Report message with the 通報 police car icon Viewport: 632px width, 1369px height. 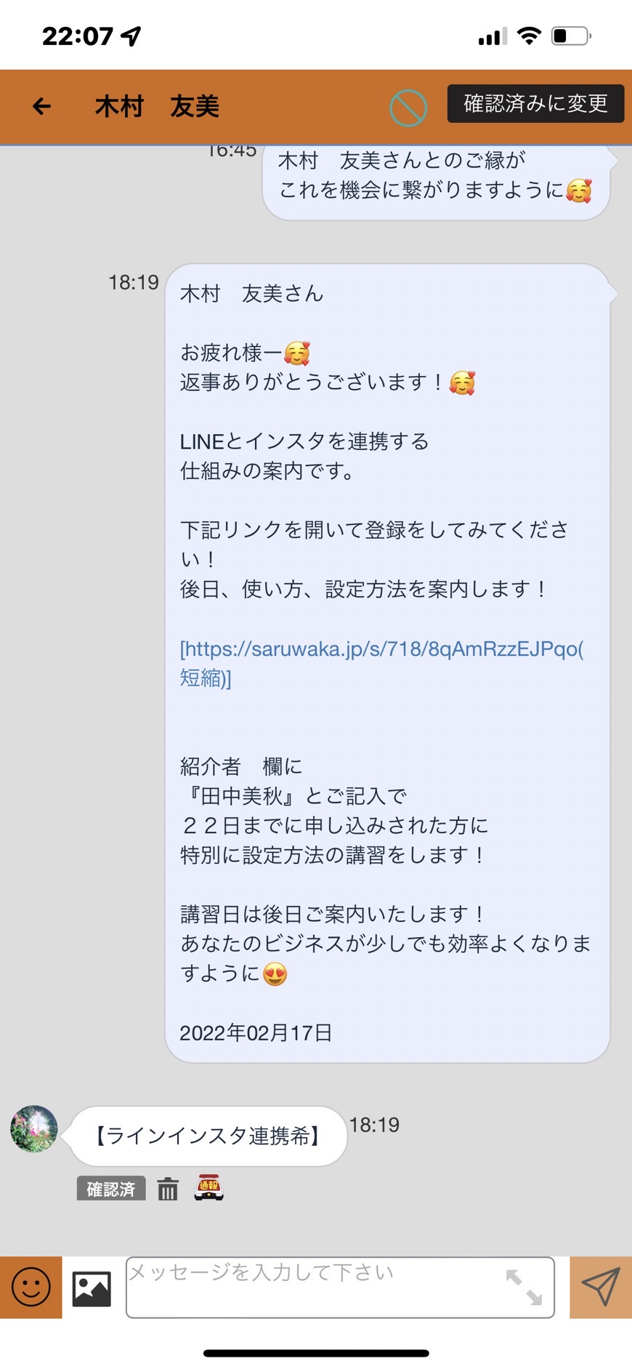208,1187
